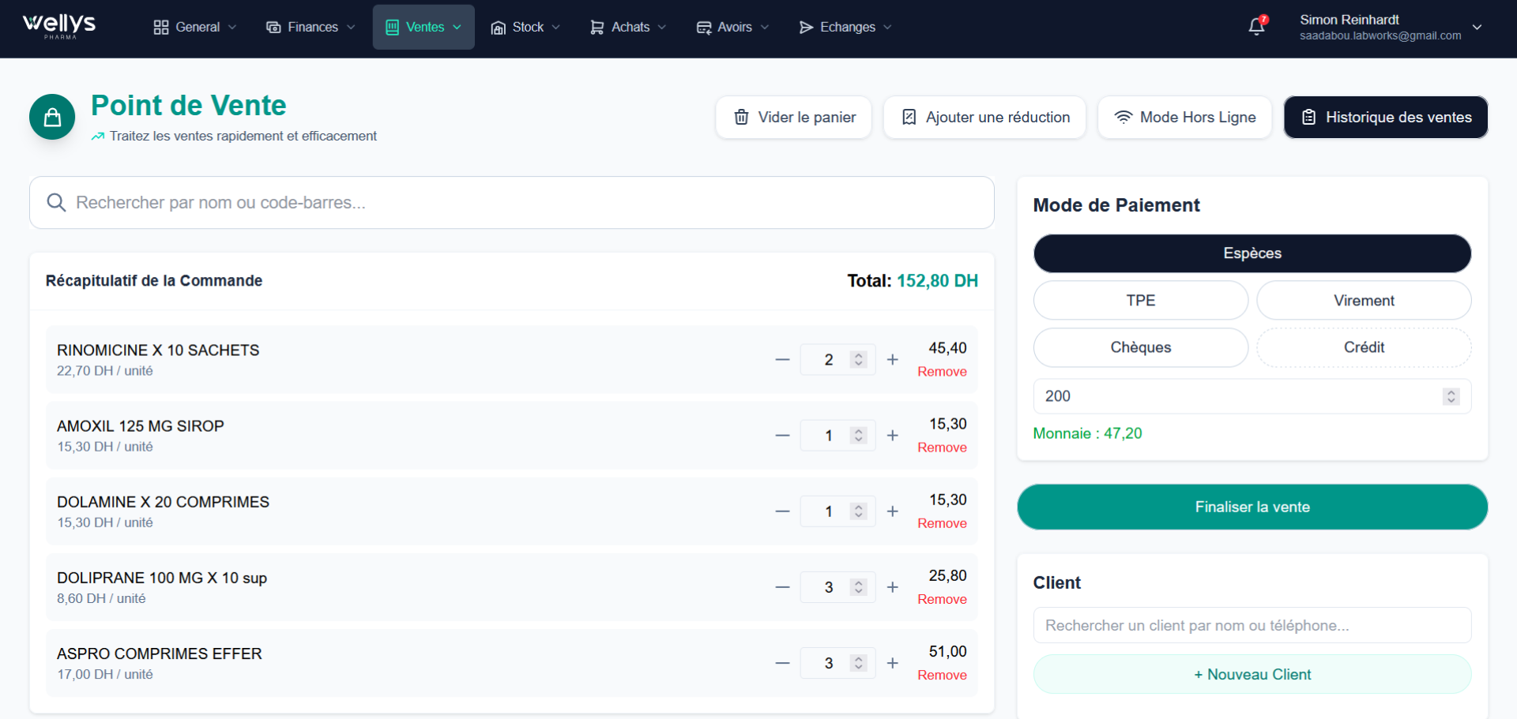Image resolution: width=1517 pixels, height=719 pixels.
Task: Open the Echanges menu
Action: point(845,27)
